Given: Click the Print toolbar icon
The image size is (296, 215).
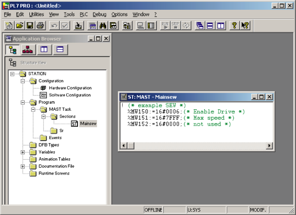Looking at the screenshot, I should click(40, 26).
